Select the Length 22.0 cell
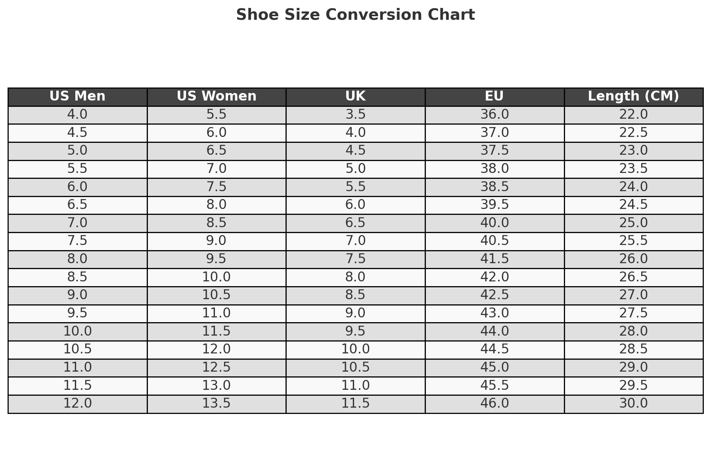The height and width of the screenshot is (467, 711). pos(633,115)
